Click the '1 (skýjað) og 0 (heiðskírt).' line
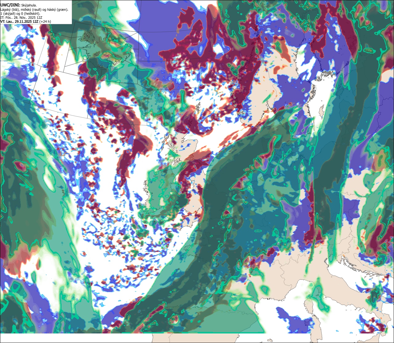Image resolution: width=394 pixels, height=343 pixels. [x=20, y=14]
